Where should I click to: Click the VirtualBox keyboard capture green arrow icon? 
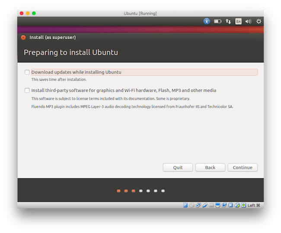point(243,205)
